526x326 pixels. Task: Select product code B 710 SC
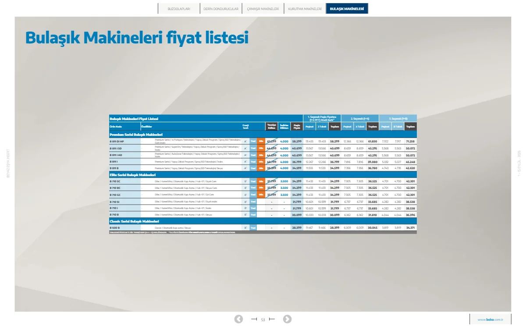tap(115, 181)
